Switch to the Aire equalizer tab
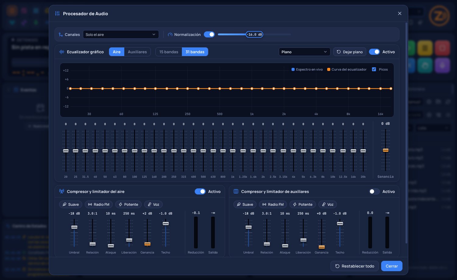 point(117,52)
